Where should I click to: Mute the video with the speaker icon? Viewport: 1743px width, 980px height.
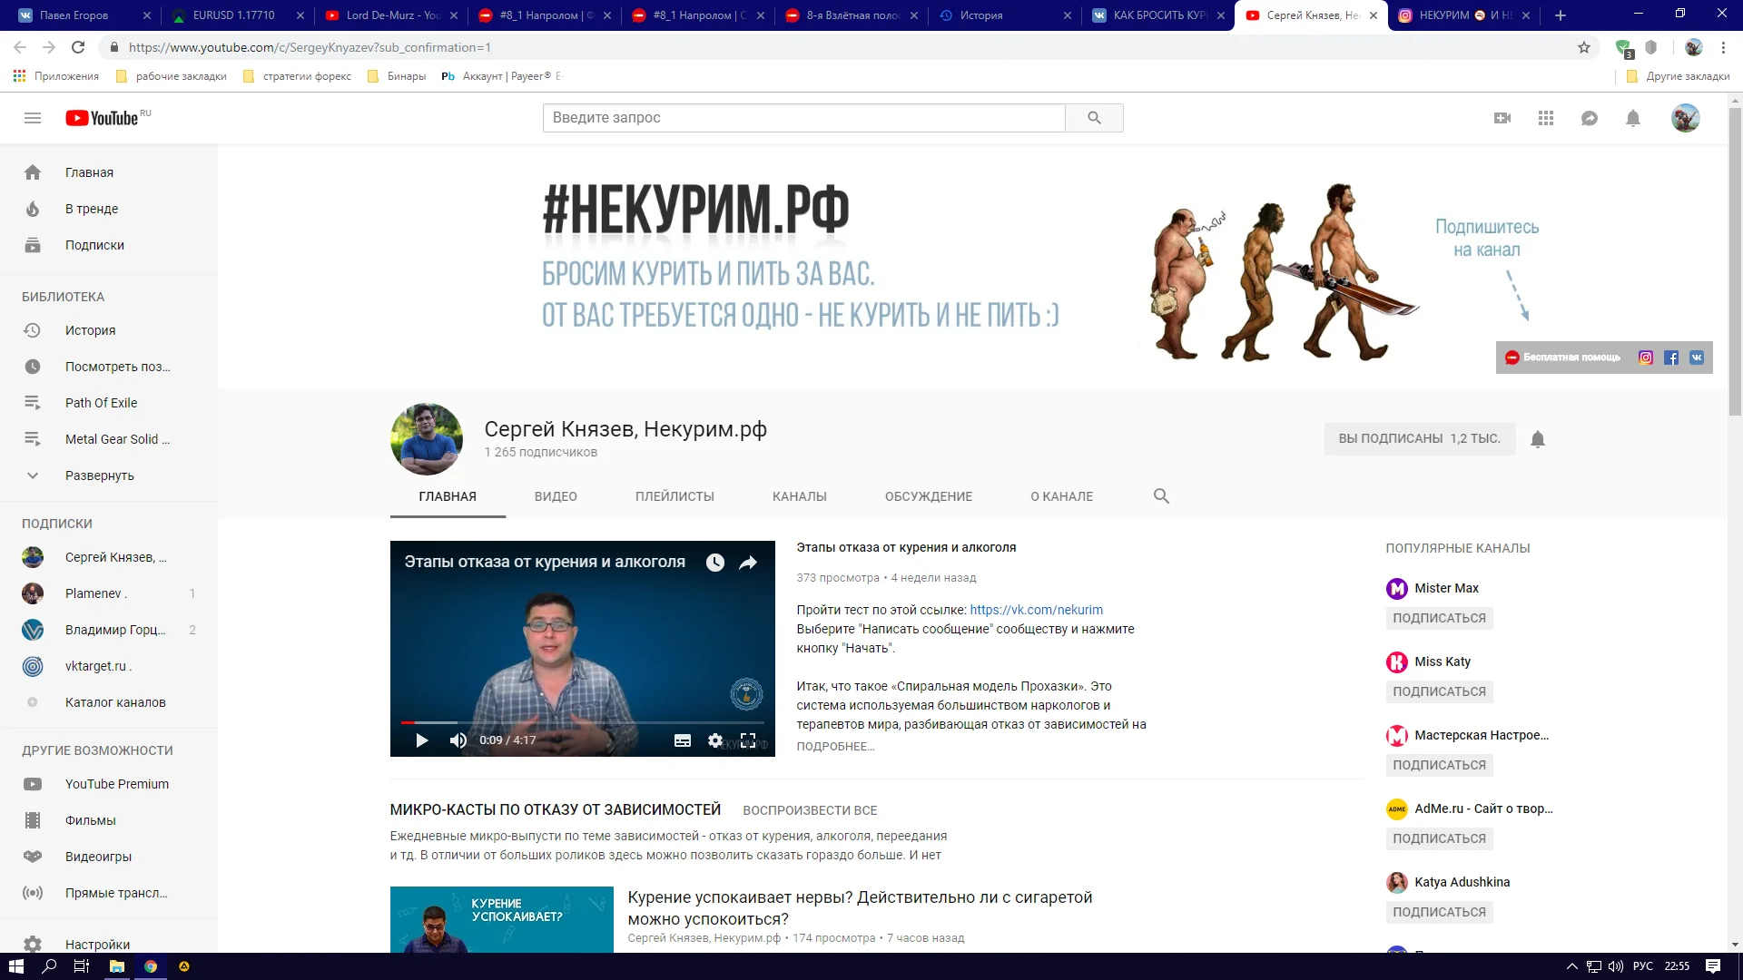458,740
